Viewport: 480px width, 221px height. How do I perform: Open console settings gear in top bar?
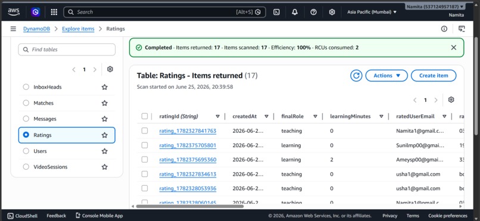[332, 12]
